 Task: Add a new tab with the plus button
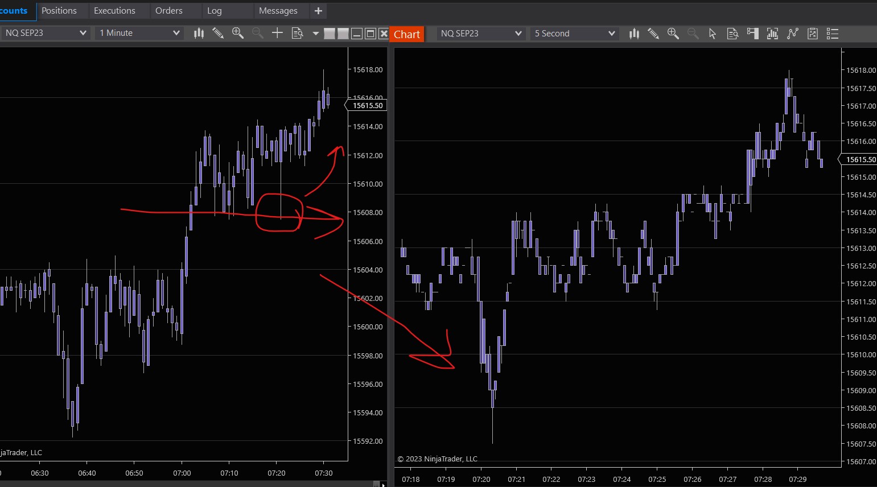318,11
